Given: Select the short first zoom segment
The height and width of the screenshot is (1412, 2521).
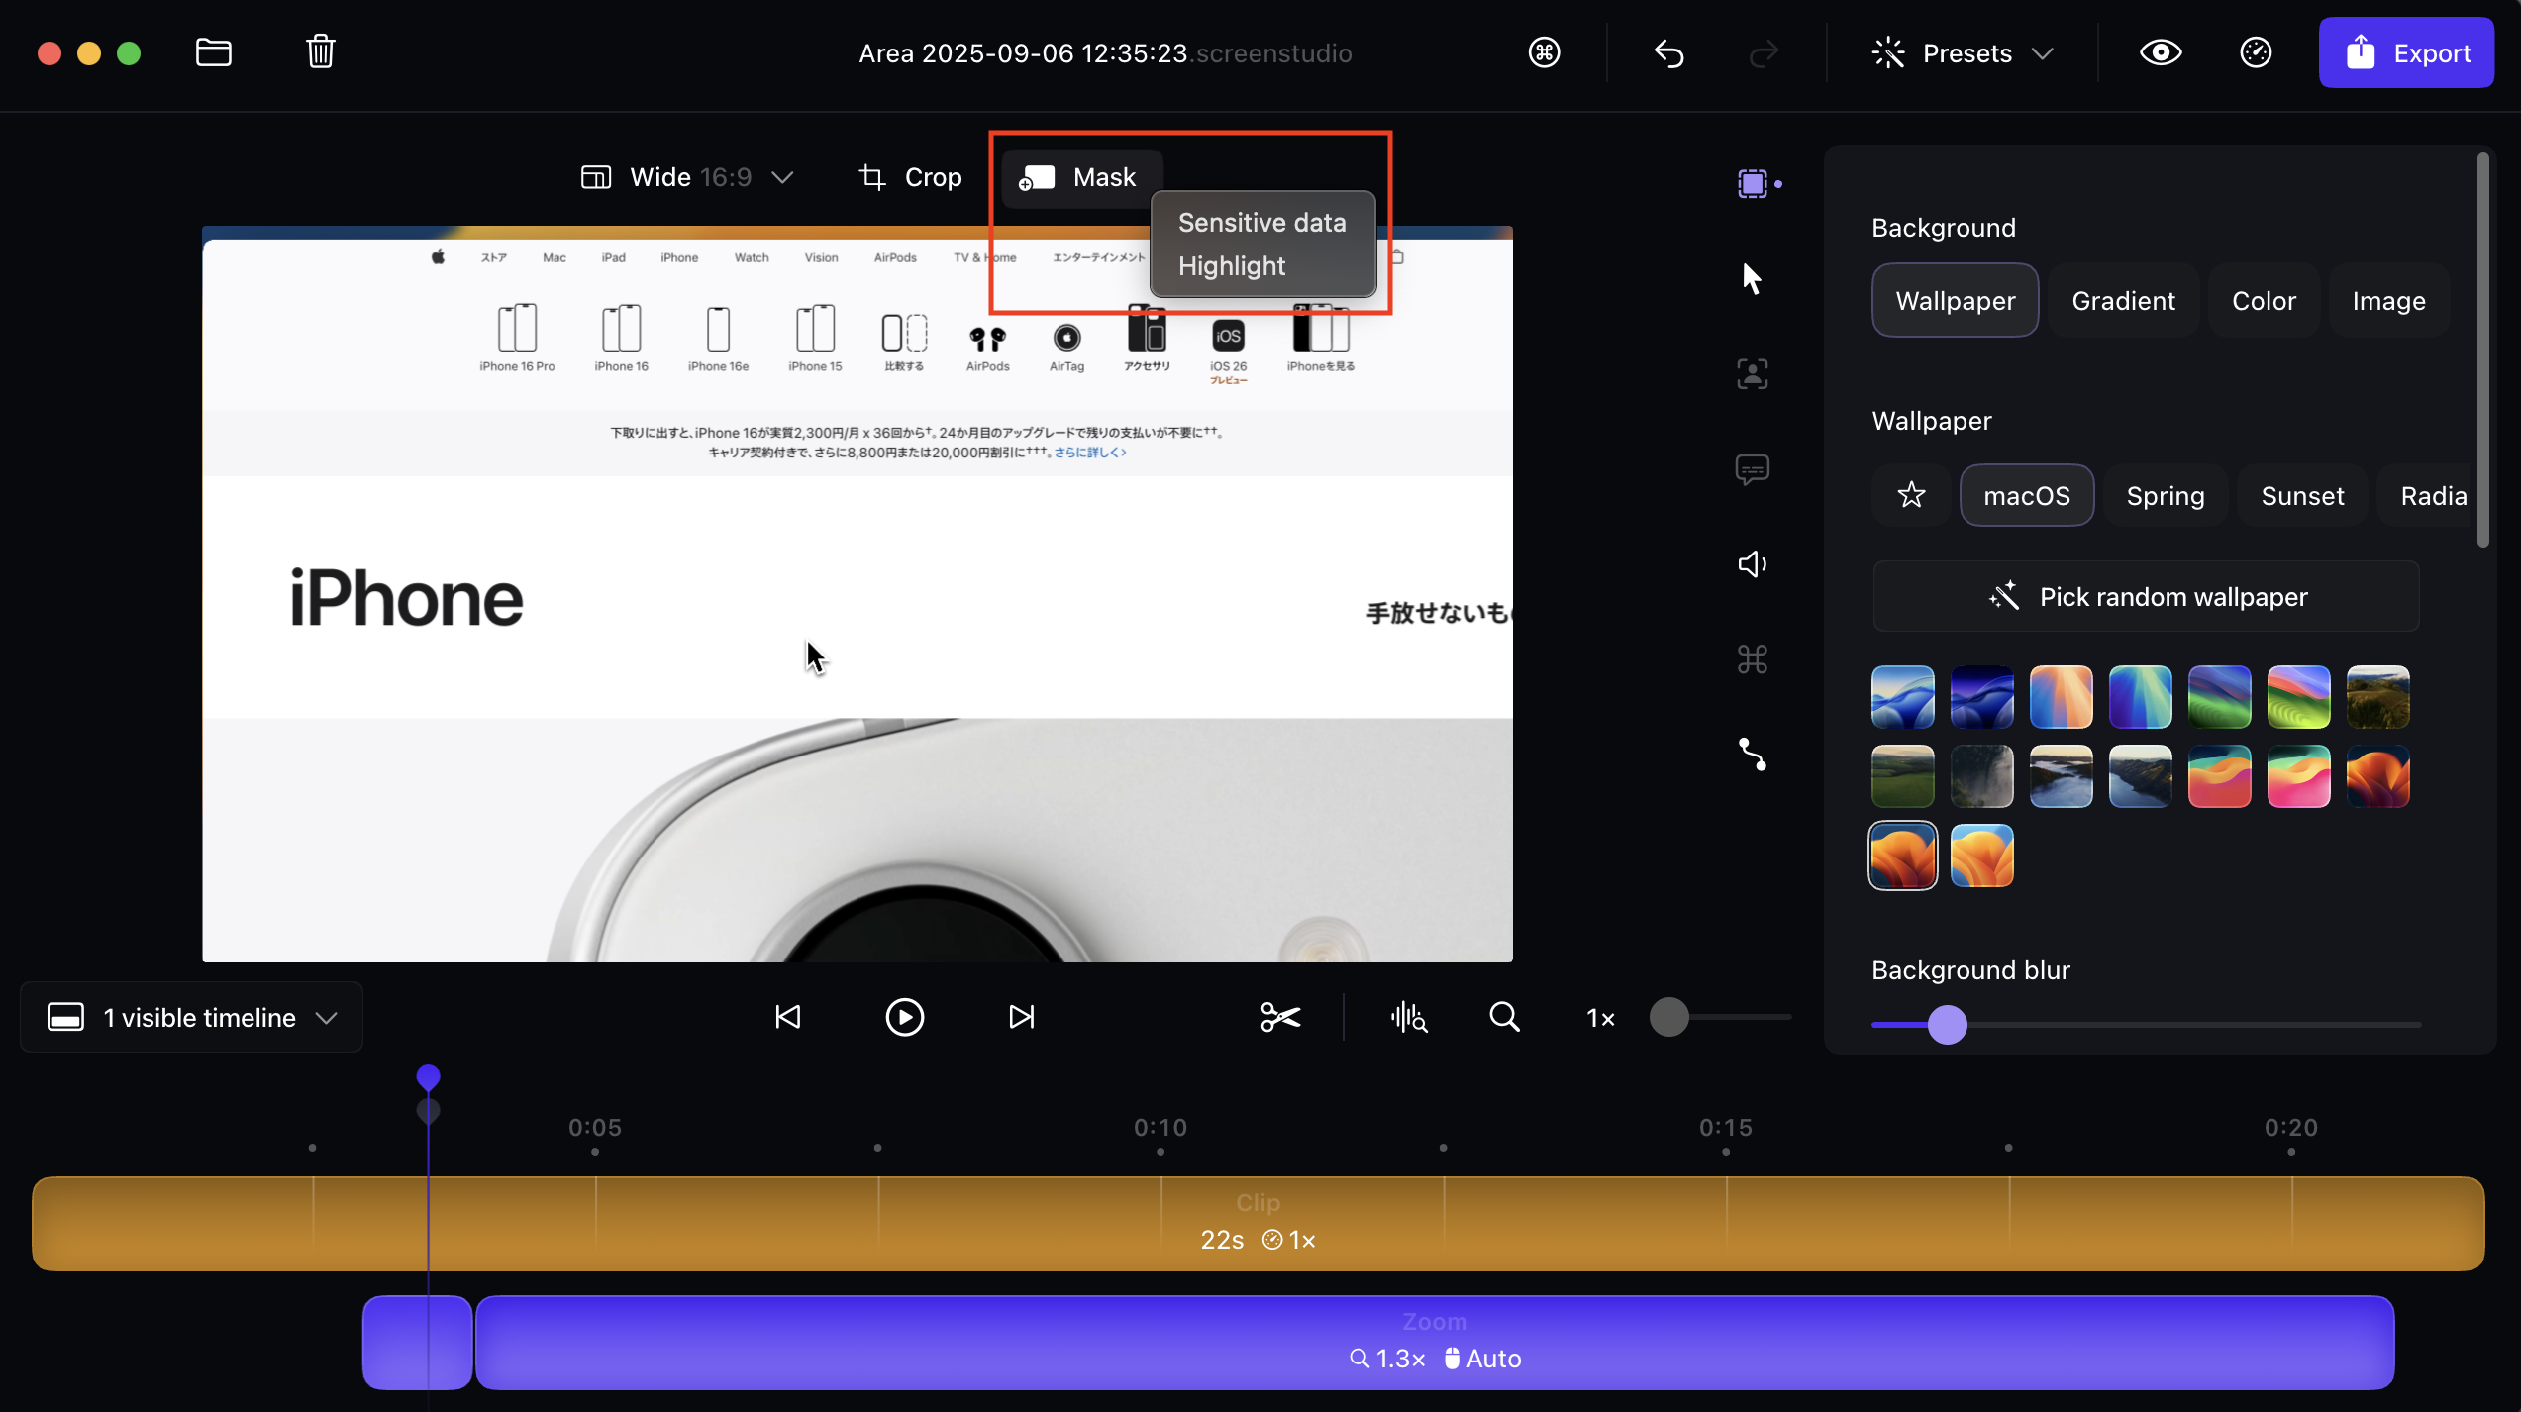Looking at the screenshot, I should [417, 1343].
